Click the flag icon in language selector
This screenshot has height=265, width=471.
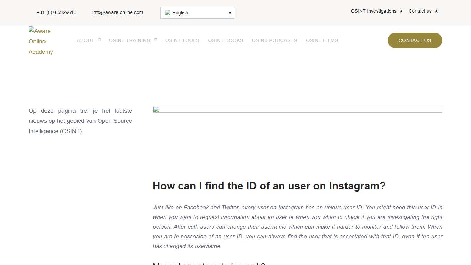(x=168, y=12)
